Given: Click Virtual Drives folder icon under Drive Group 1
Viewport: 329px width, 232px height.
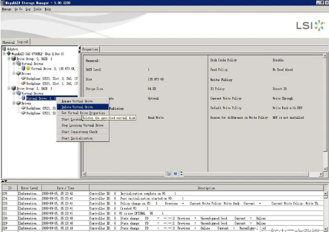Looking at the screenshot, I should click(19, 93).
